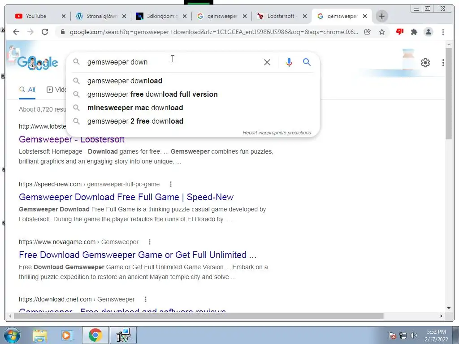This screenshot has height=344, width=459.
Task: Click the blue magnifier search button
Action: pos(307,62)
